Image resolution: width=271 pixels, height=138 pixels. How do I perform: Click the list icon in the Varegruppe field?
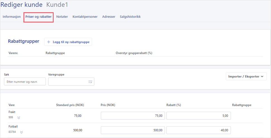pos(90,82)
